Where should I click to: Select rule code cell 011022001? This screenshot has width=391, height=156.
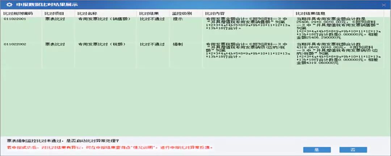click(x=15, y=19)
